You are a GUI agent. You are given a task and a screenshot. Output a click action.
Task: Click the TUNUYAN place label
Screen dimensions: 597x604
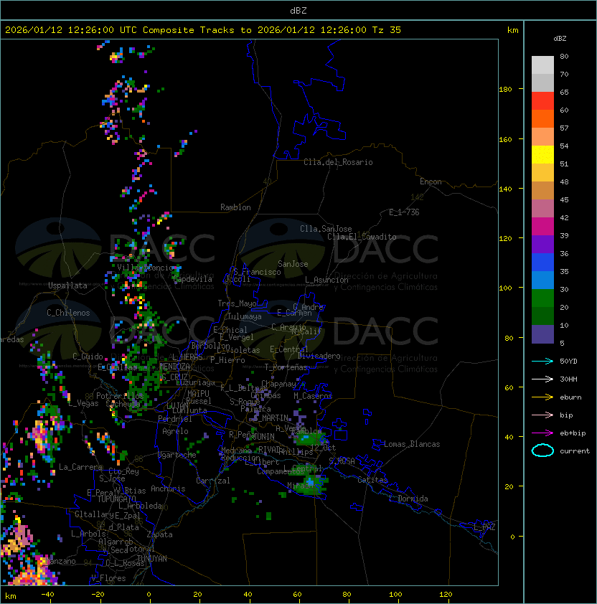[152, 558]
